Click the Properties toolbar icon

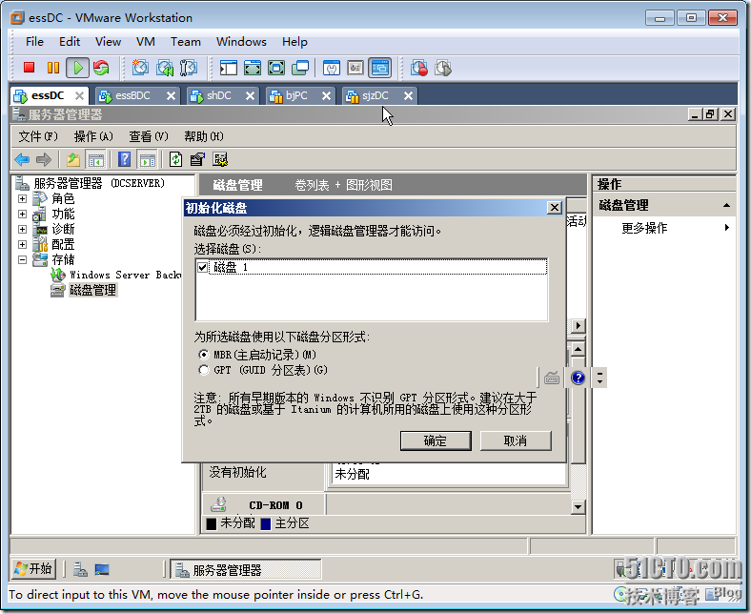(197, 159)
